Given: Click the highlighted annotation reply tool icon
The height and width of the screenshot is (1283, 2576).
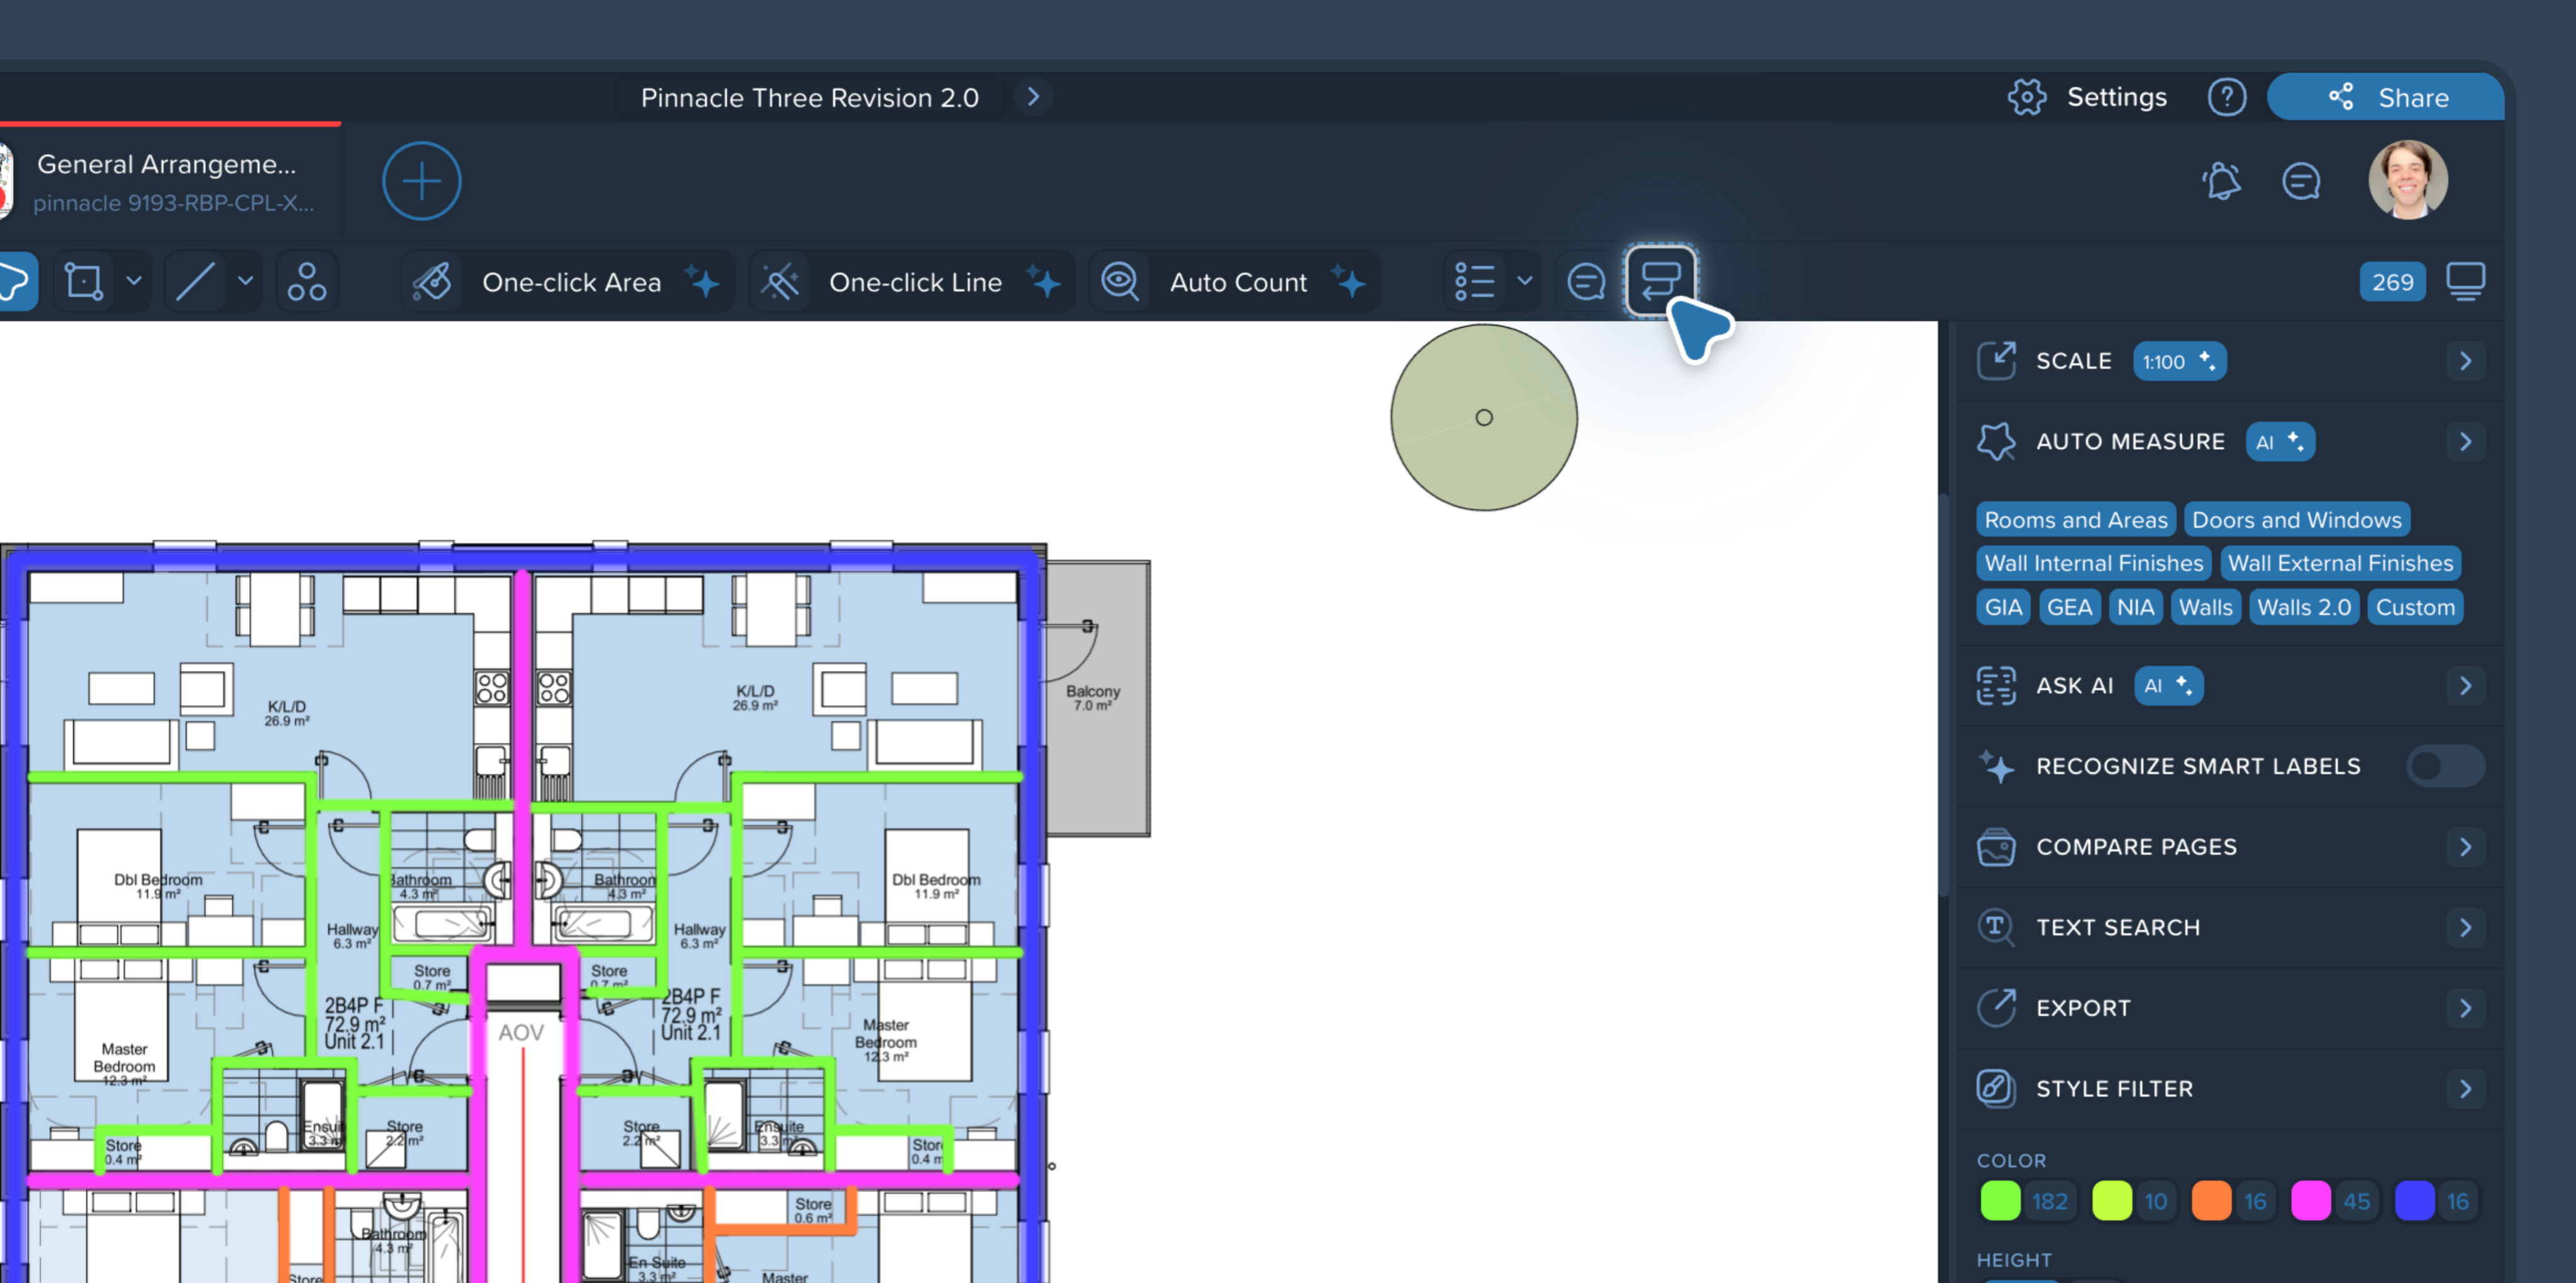Looking at the screenshot, I should coord(1660,281).
